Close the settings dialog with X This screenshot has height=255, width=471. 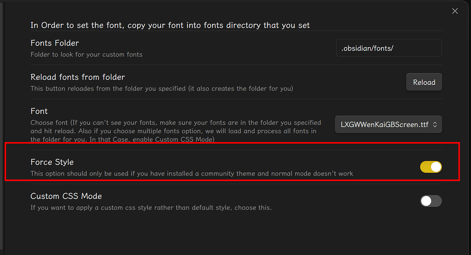coord(455,11)
